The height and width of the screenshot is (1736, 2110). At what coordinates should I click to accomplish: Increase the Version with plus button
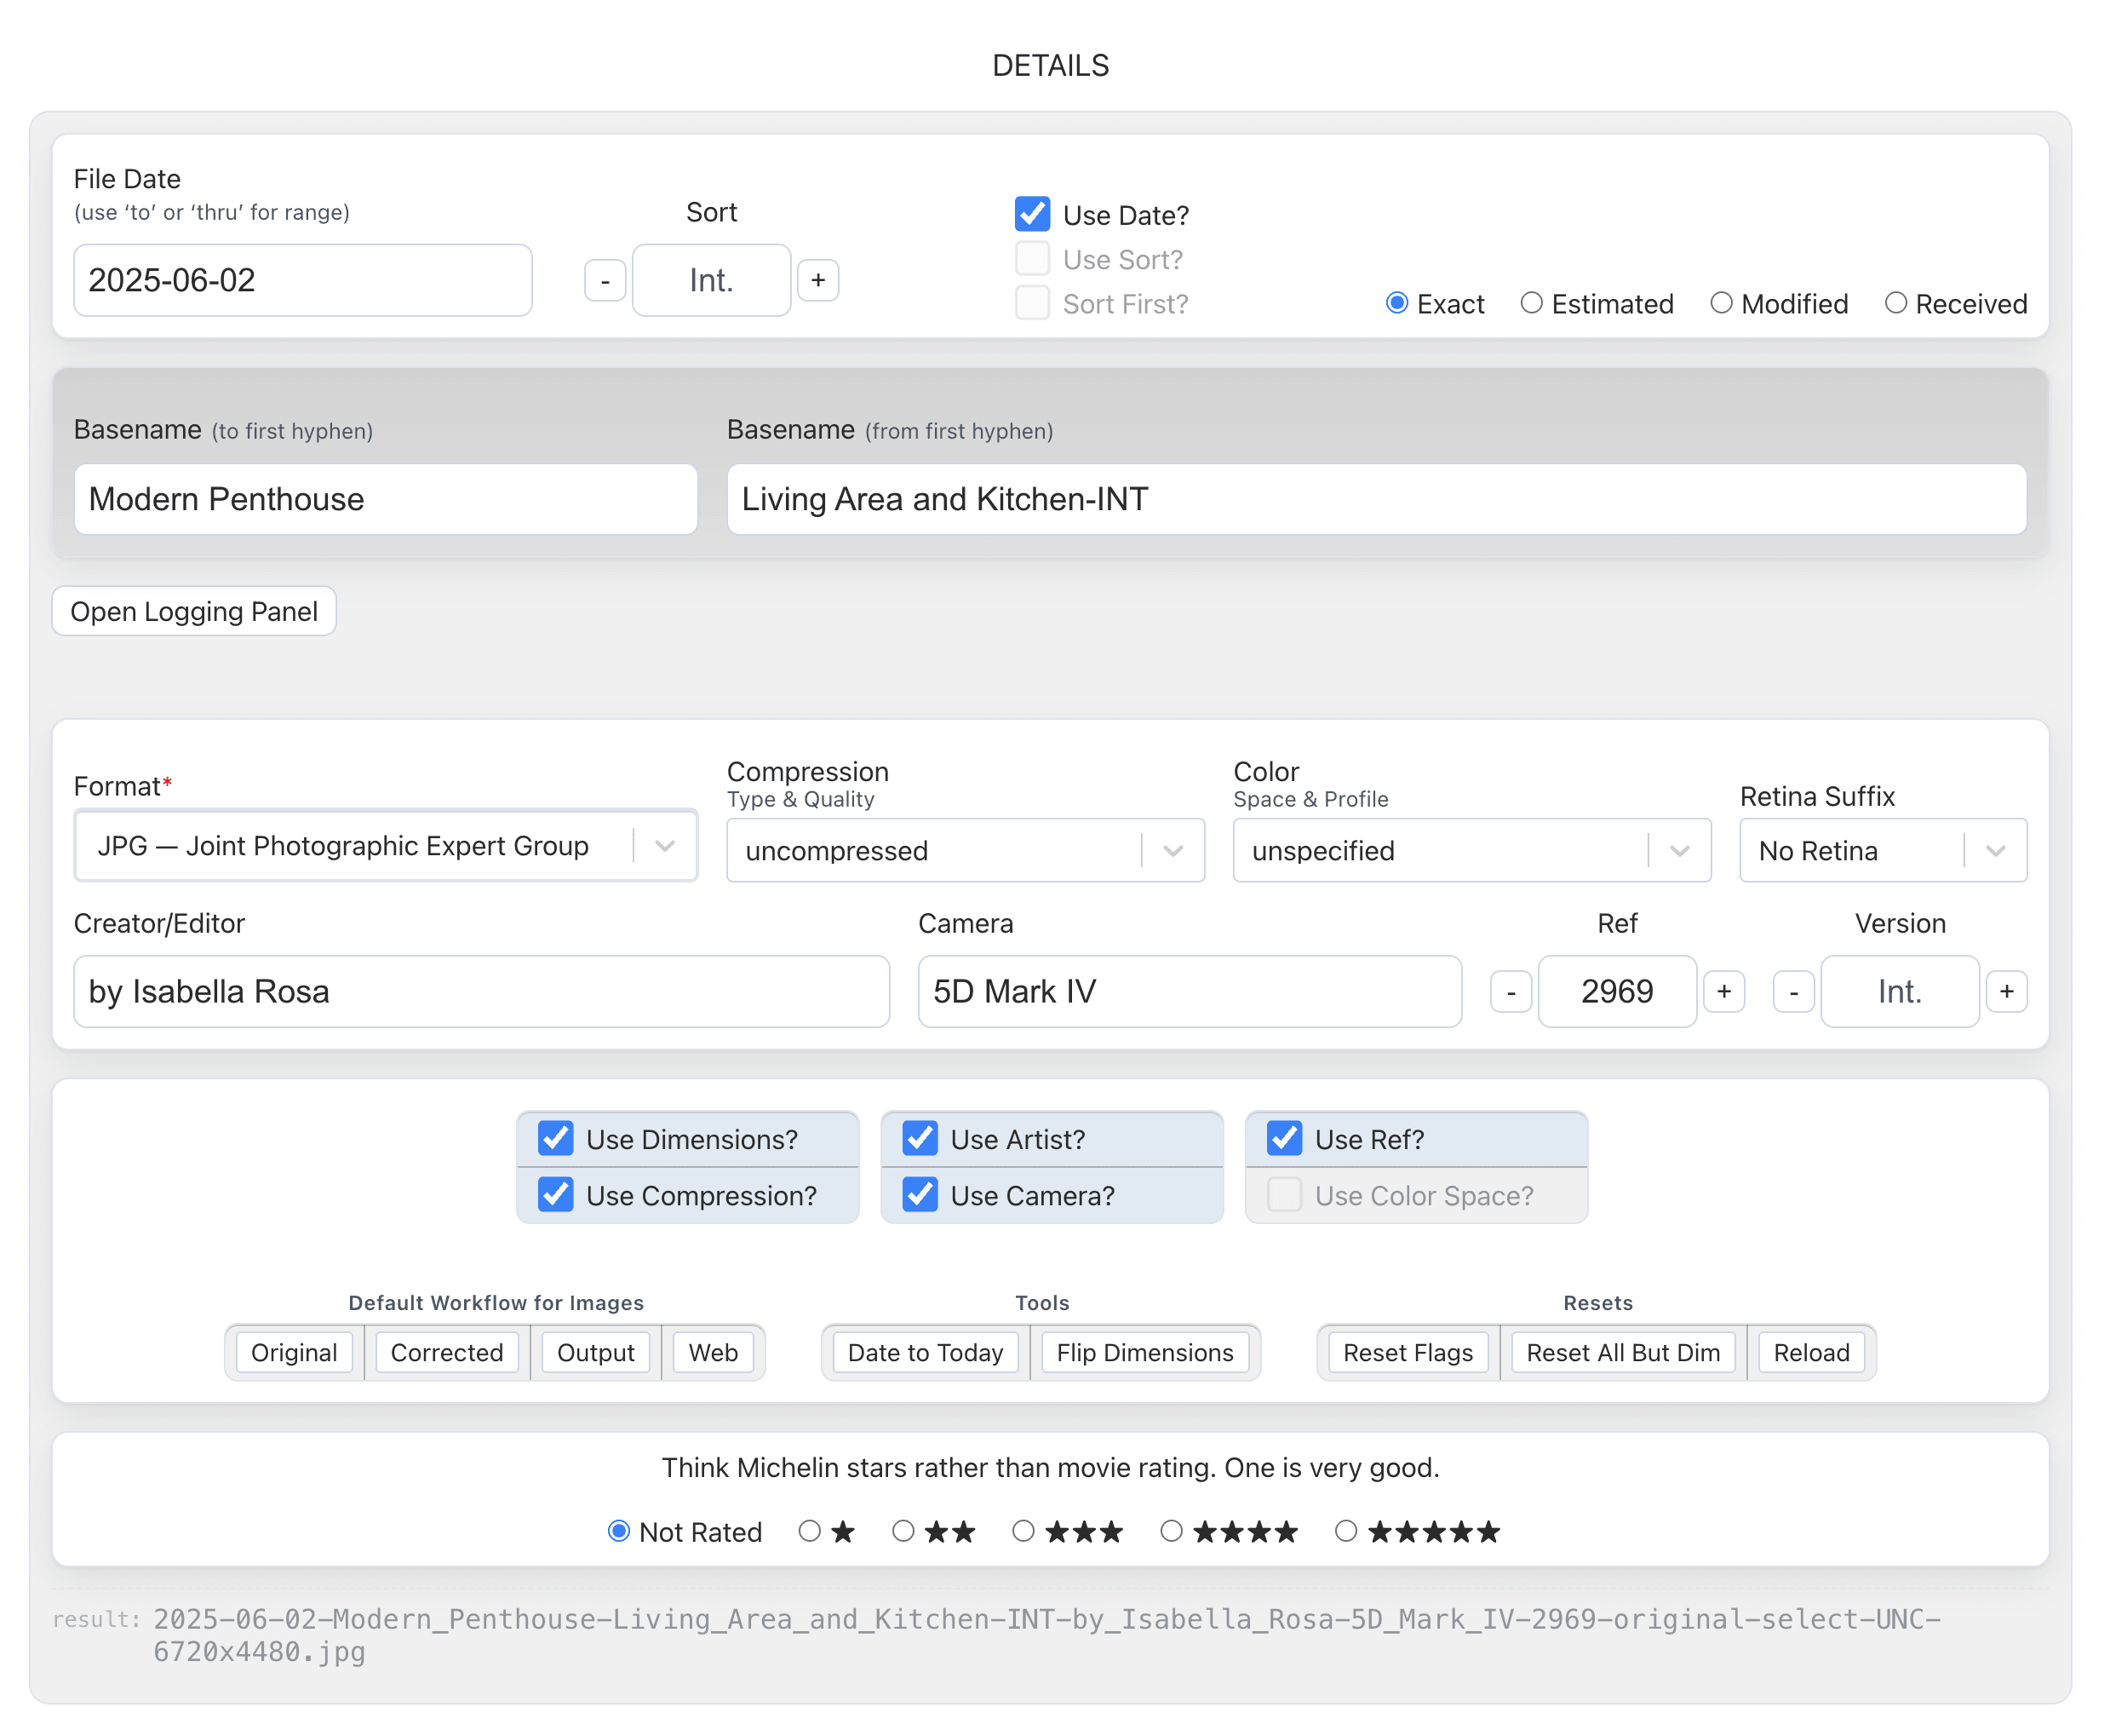coord(2006,992)
